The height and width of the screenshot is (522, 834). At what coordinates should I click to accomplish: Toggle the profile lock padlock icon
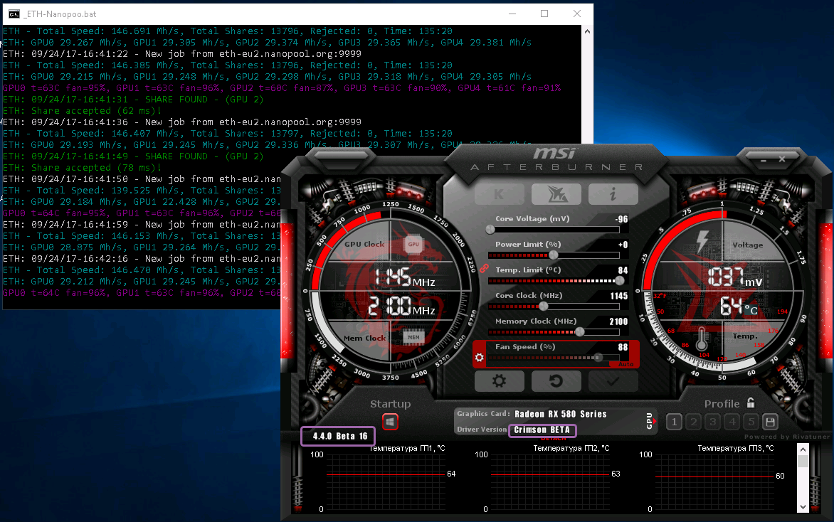tap(751, 403)
